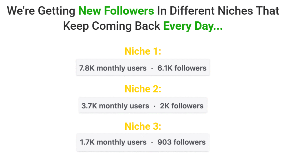Select the yellow "Niche 1:" heading
Screen dimensions: 285x160
[x=143, y=51]
